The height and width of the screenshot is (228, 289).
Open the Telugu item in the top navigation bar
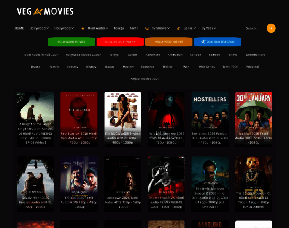click(x=119, y=28)
